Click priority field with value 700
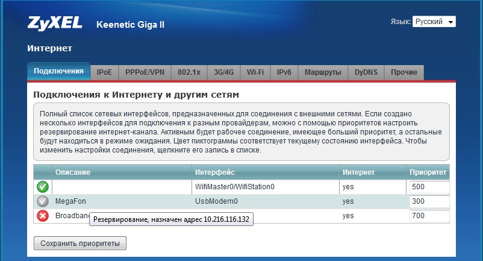Viewport: 483px width, 261px height. pyautogui.click(x=429, y=215)
